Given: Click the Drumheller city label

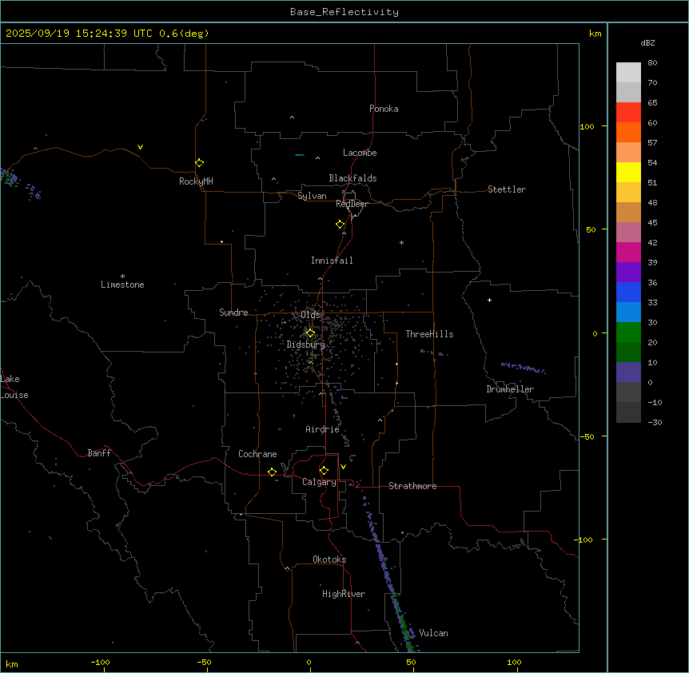Looking at the screenshot, I should coord(510,389).
